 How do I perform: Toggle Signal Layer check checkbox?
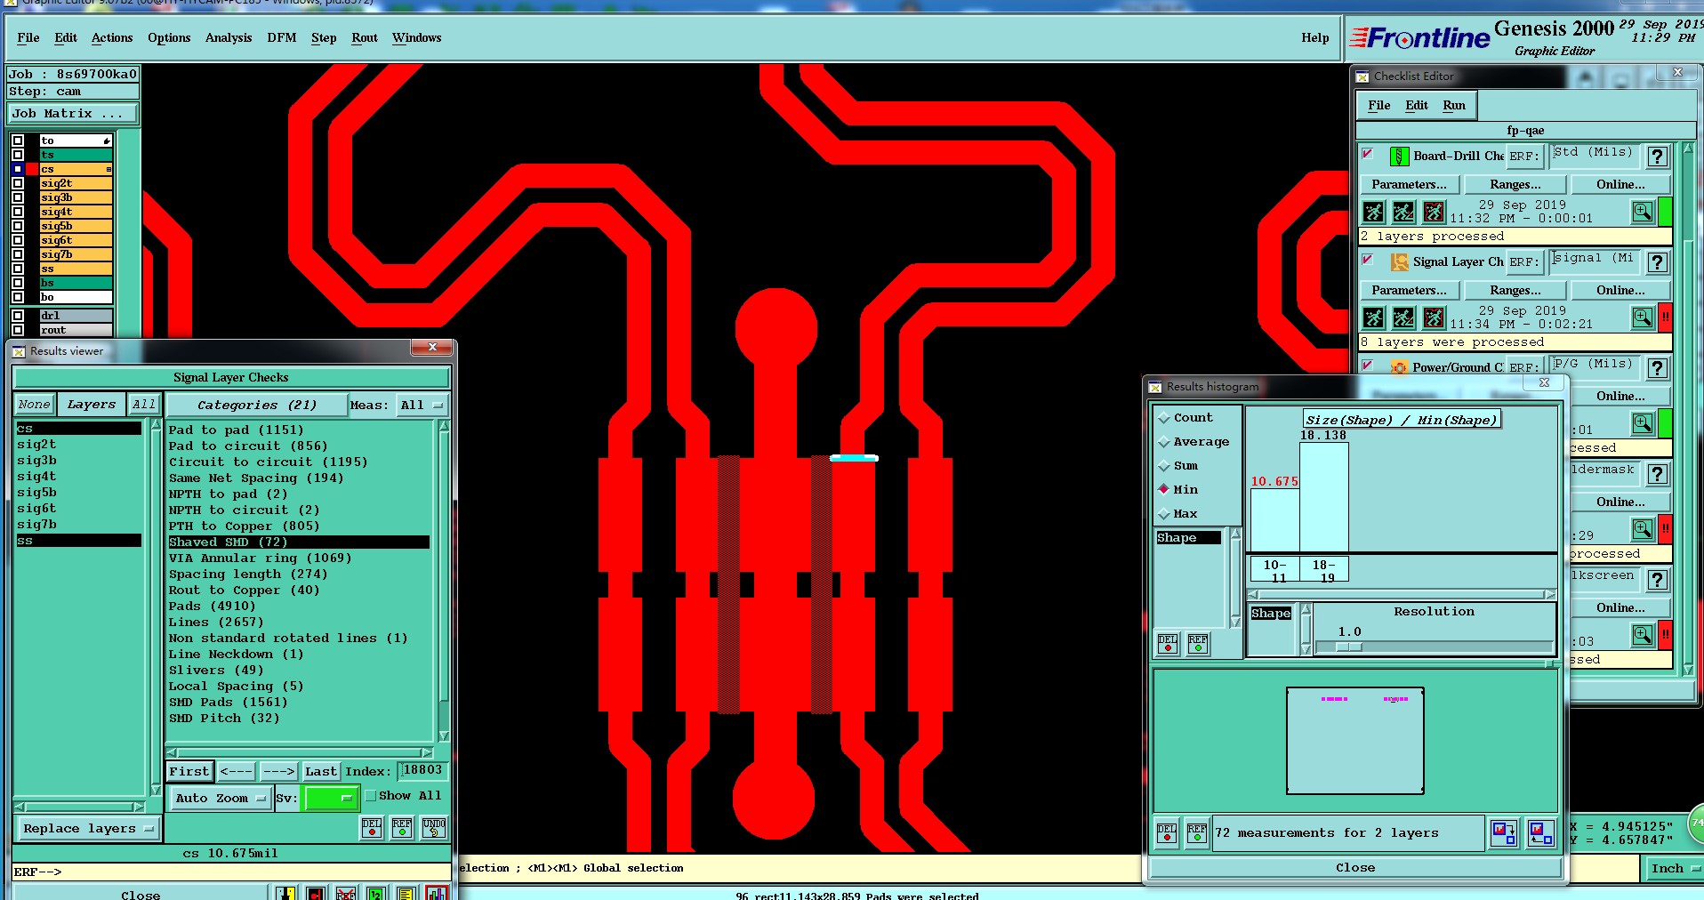[x=1368, y=260]
